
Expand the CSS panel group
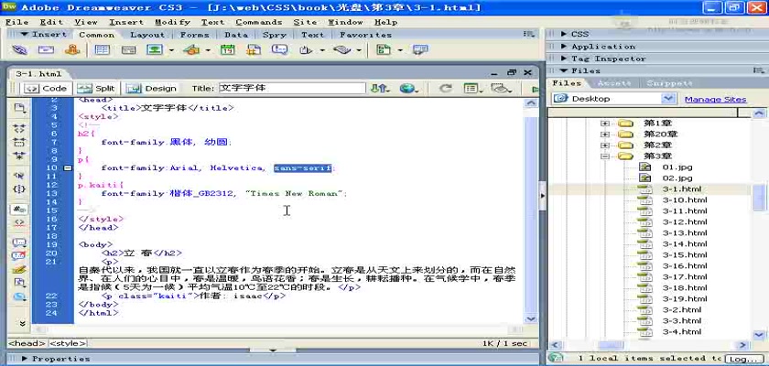pos(565,34)
